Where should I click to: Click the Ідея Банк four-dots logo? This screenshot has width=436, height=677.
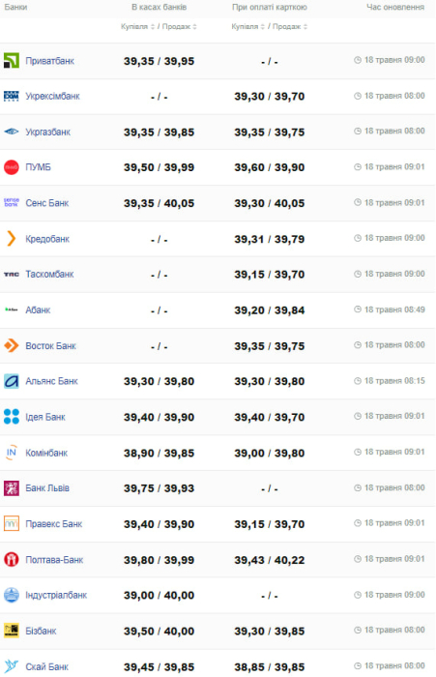[12, 417]
